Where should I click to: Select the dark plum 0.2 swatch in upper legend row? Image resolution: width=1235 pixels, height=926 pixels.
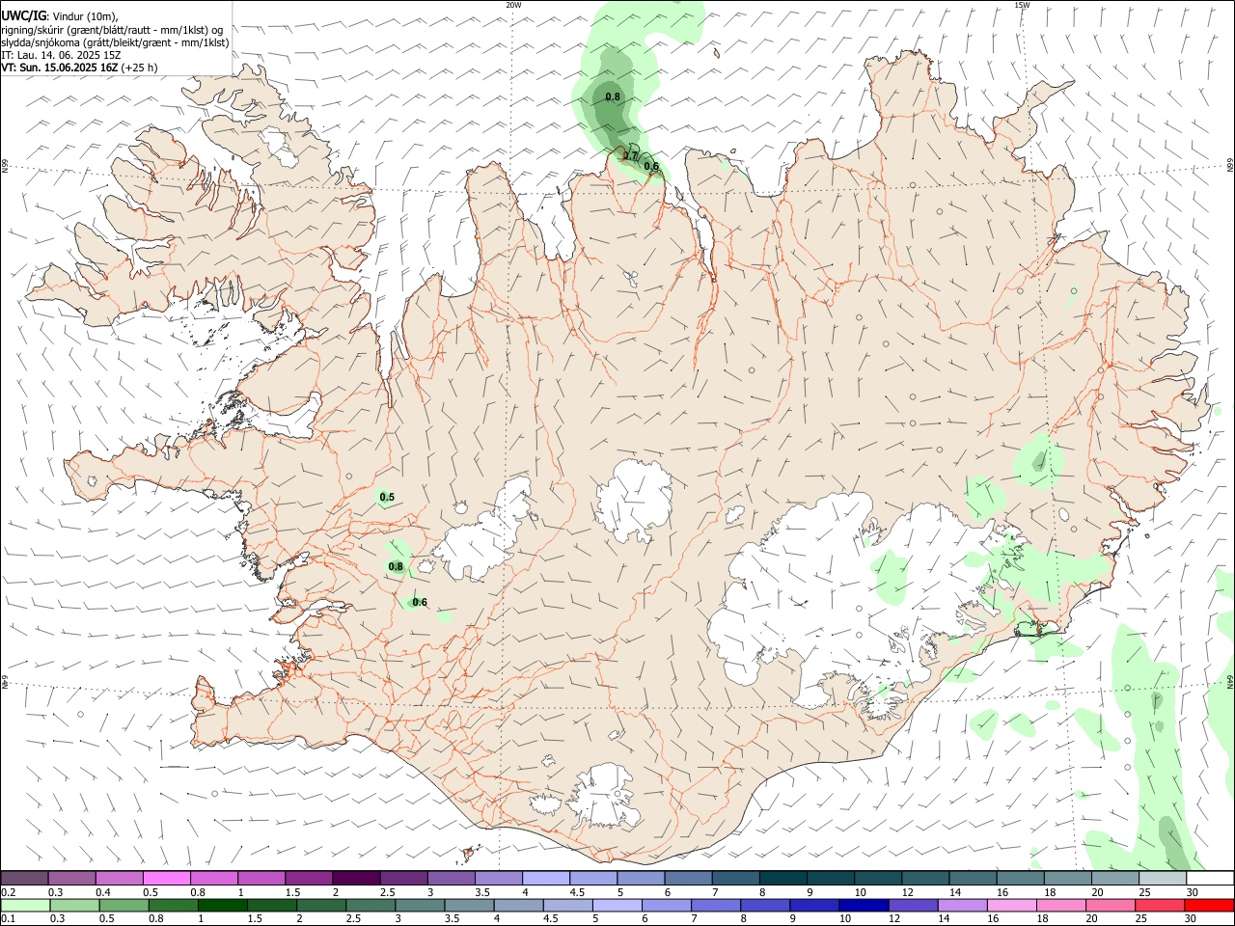(24, 878)
